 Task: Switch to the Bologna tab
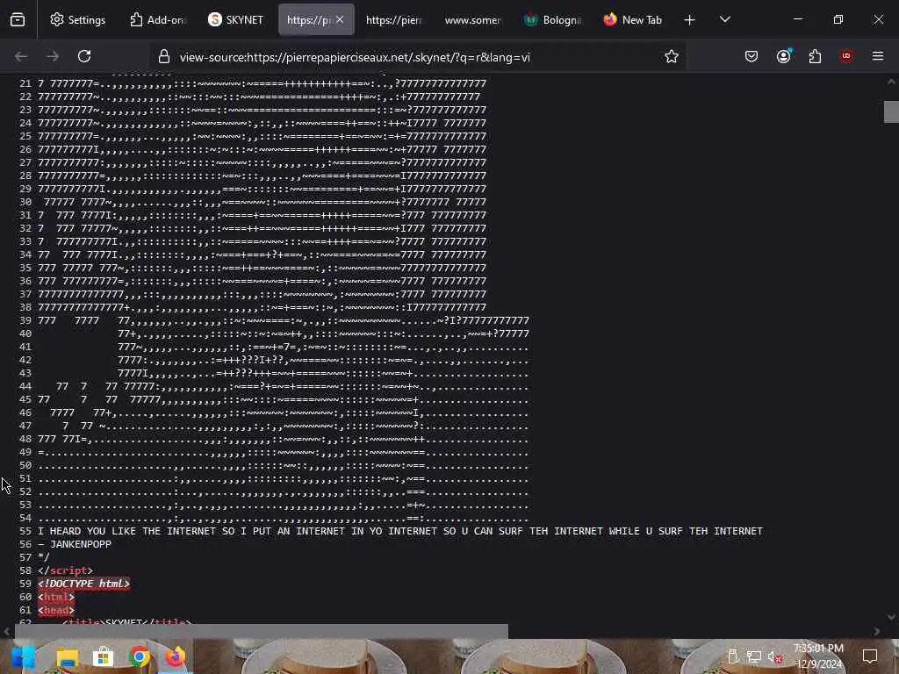[553, 20]
